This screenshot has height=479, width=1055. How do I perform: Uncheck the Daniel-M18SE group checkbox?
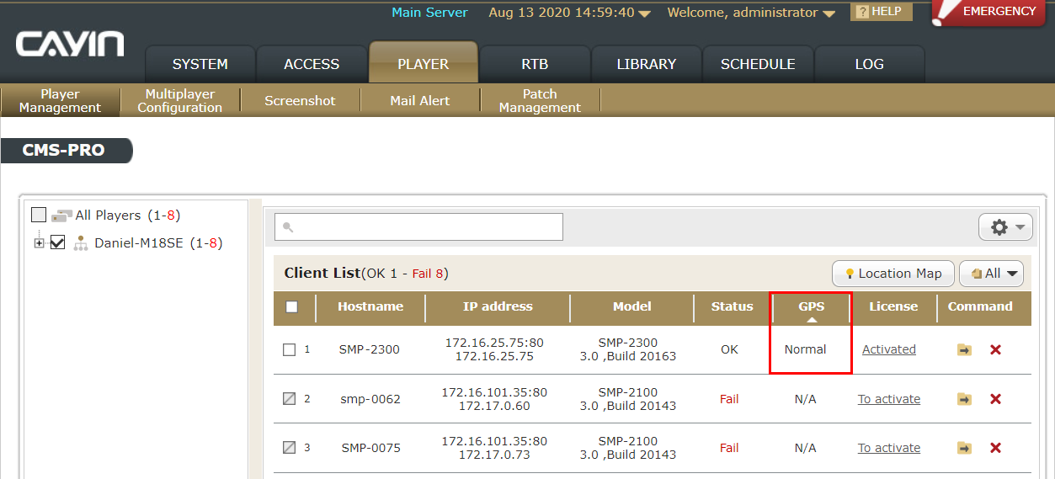click(x=58, y=242)
